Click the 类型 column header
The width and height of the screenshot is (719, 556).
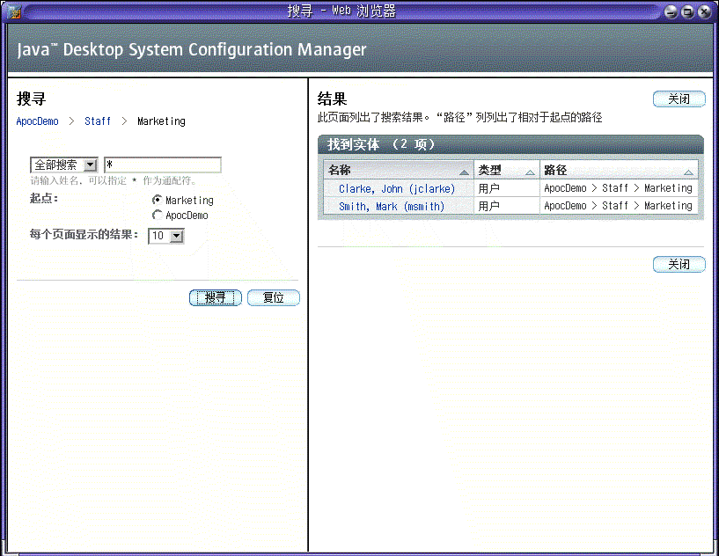(507, 170)
